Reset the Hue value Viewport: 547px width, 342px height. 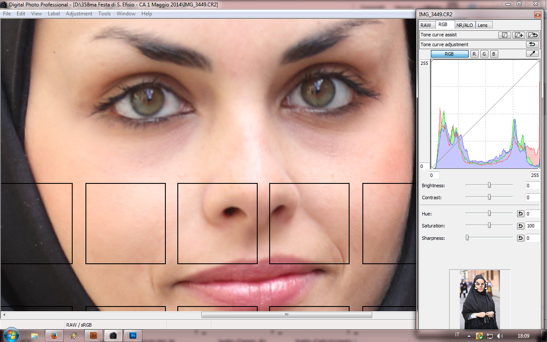point(521,214)
